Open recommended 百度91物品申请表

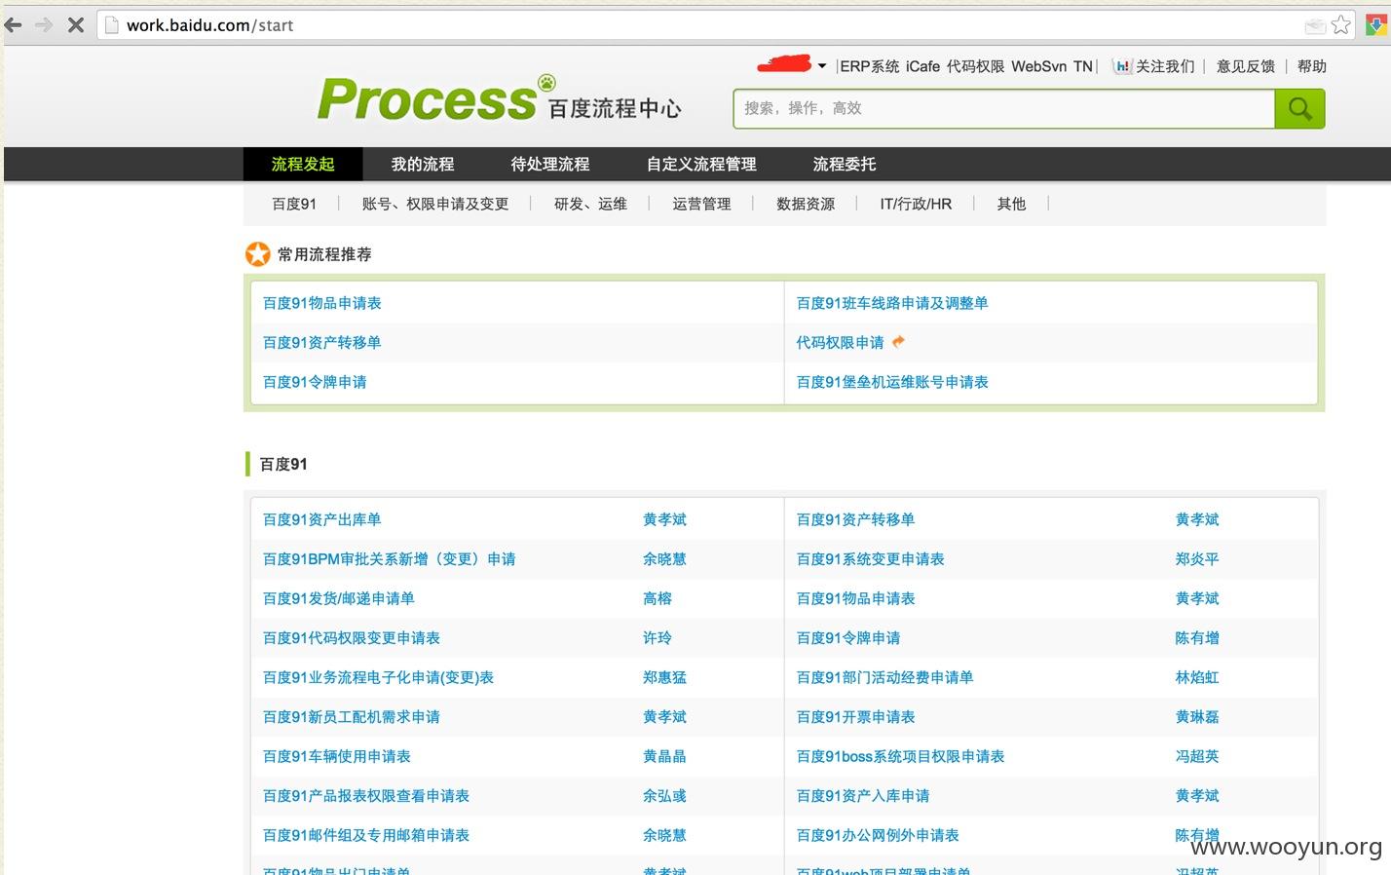322,303
